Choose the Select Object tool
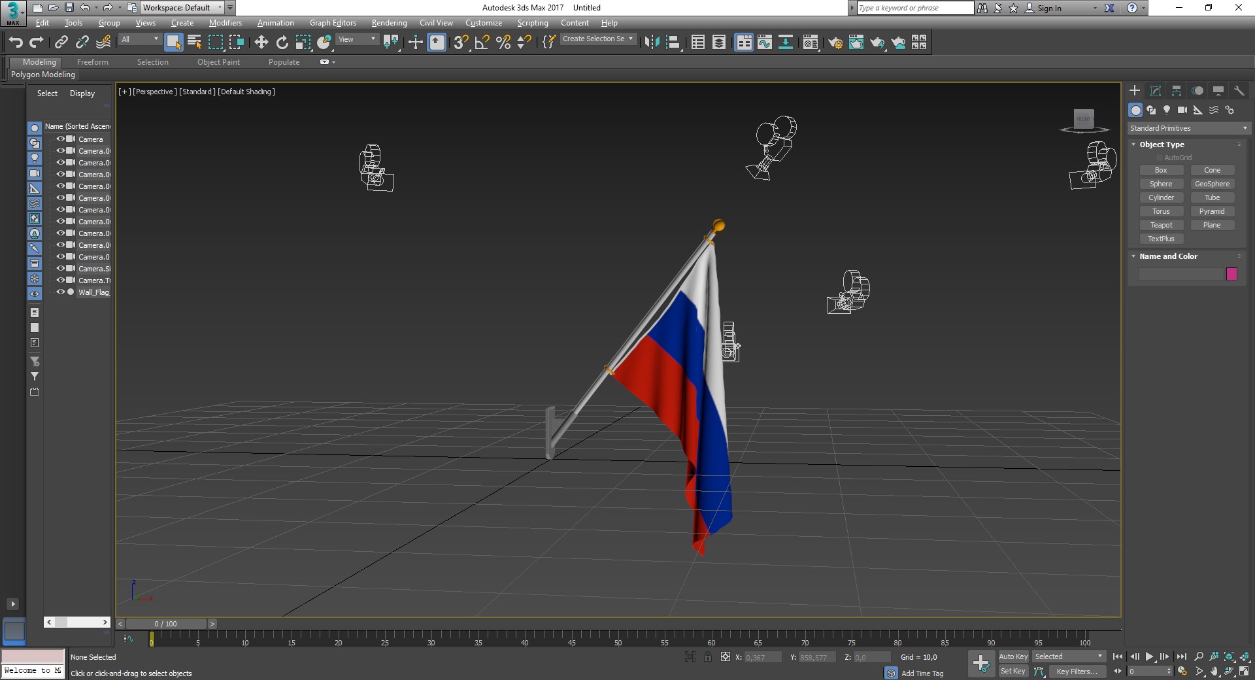Screen dimensions: 1255x680 (x=173, y=42)
